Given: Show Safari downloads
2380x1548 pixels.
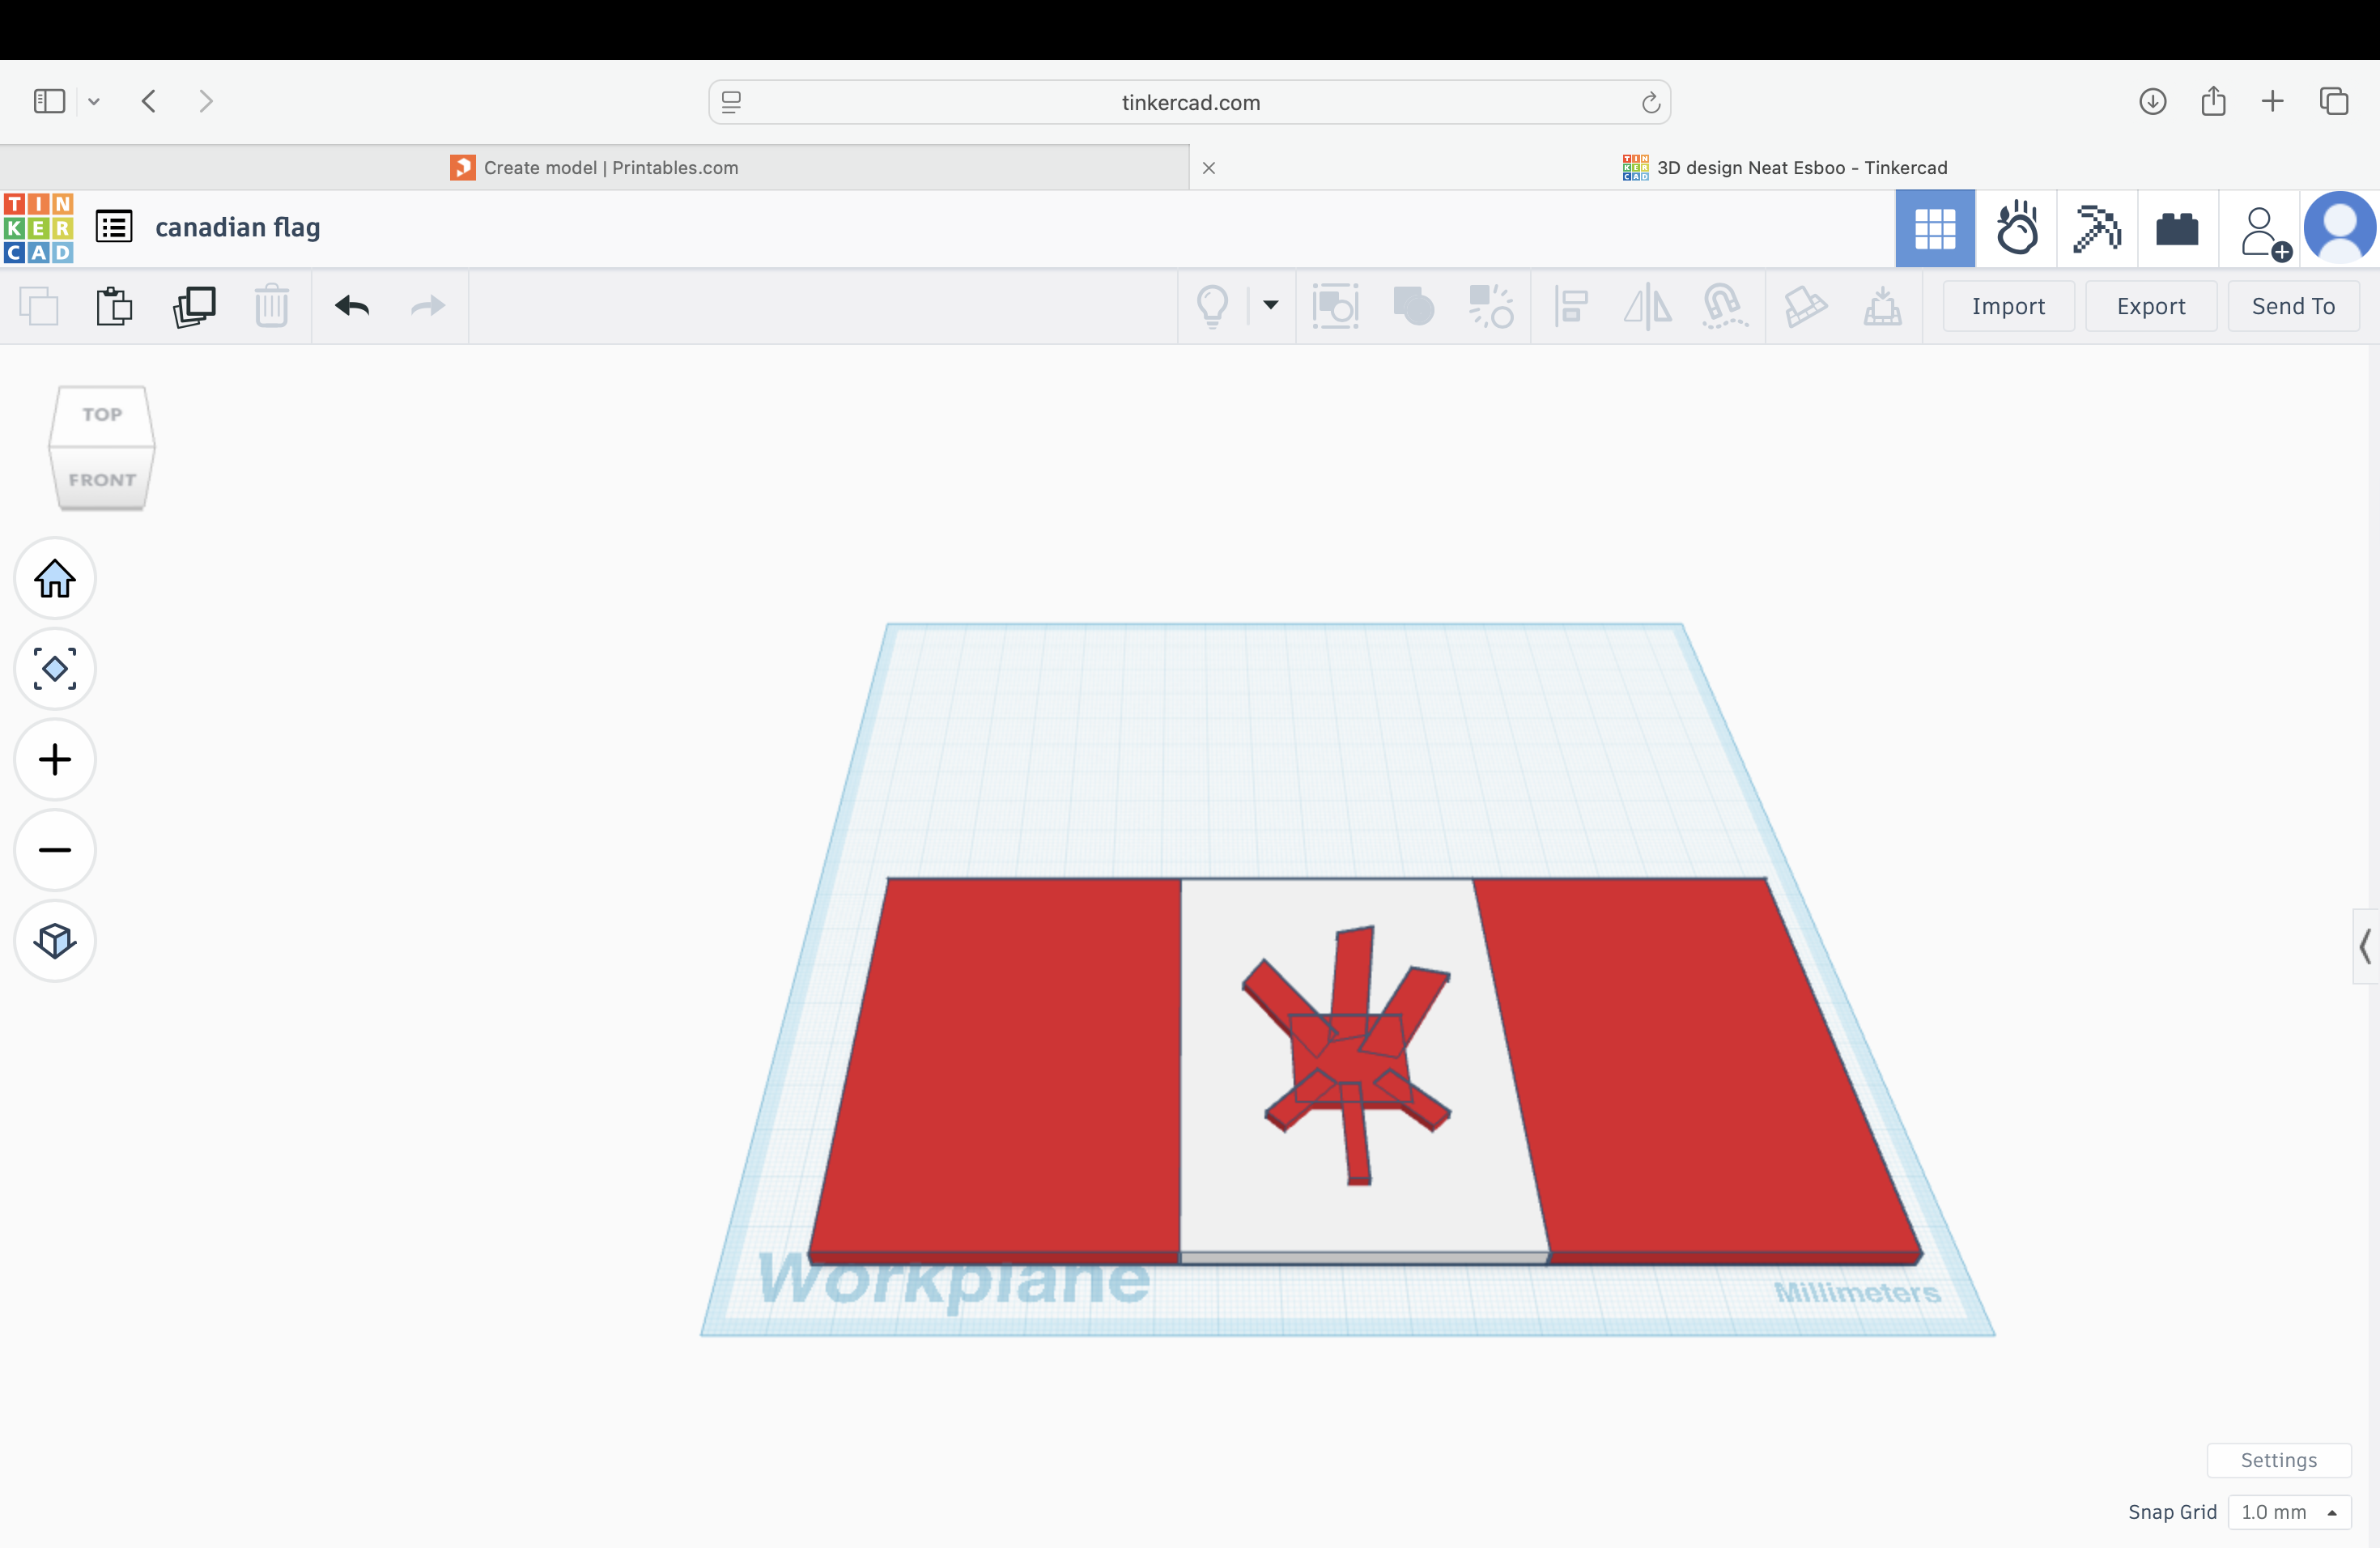Looking at the screenshot, I should 2152,101.
